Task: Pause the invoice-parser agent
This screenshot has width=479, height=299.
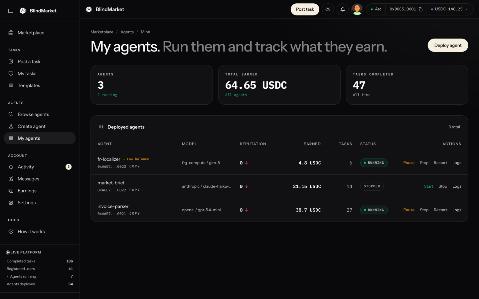Action: click(409, 210)
